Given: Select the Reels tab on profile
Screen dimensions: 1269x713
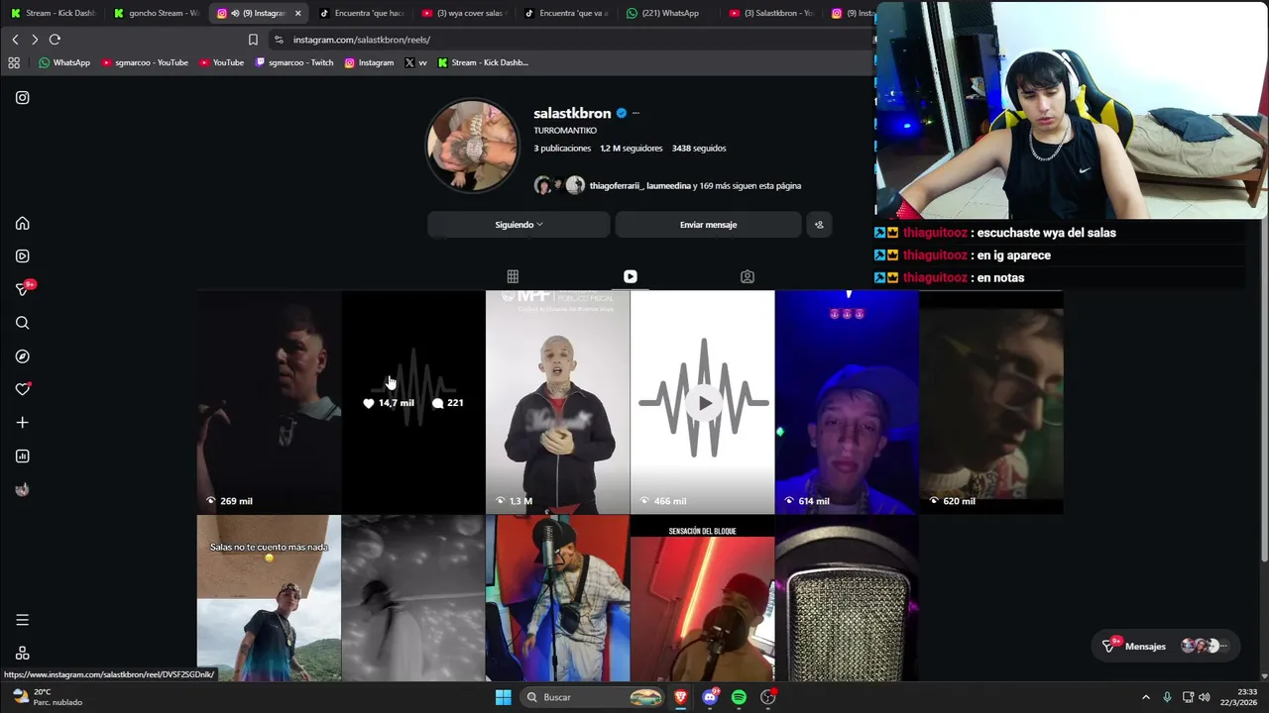Looking at the screenshot, I should [x=631, y=277].
